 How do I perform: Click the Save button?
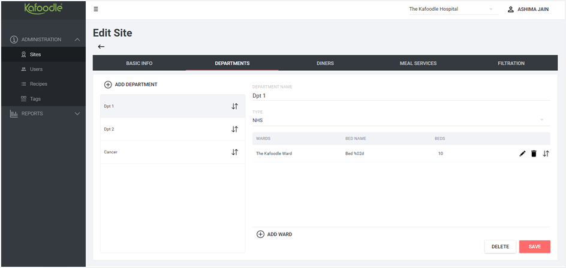coord(535,246)
